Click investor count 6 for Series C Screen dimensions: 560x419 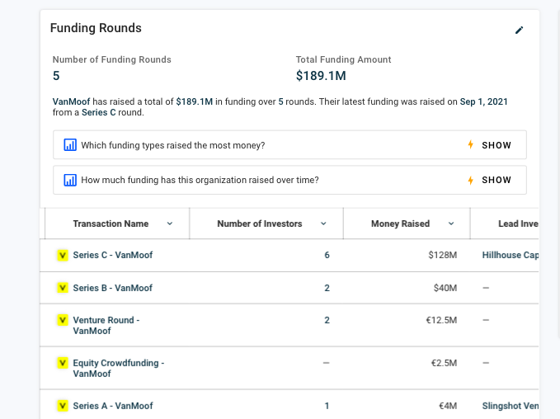[327, 255]
